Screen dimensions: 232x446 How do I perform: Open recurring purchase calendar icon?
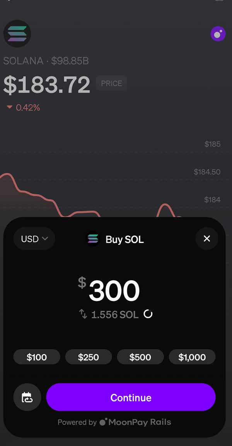point(27,398)
